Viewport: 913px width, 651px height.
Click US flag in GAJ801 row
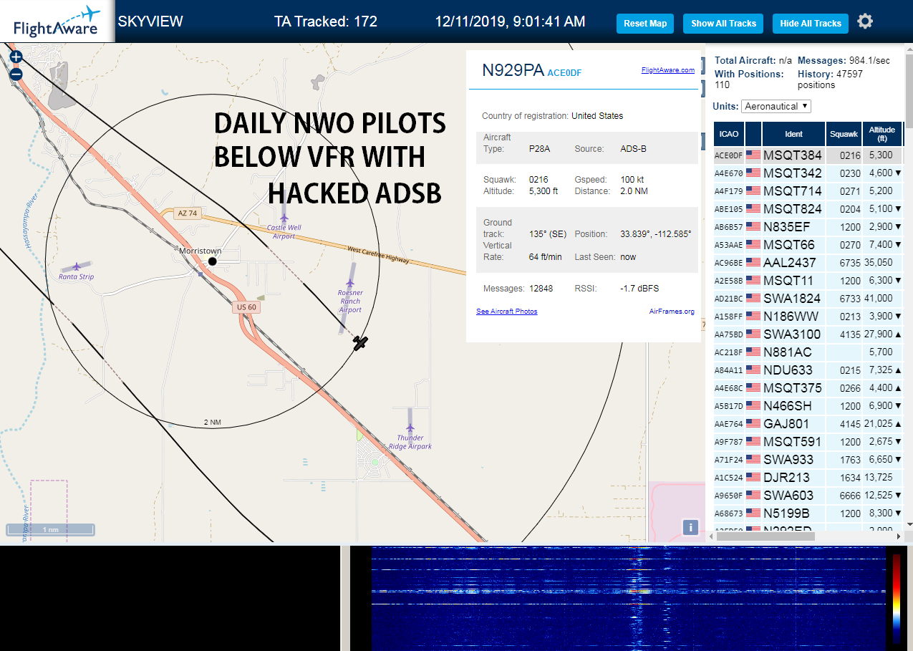coord(753,423)
